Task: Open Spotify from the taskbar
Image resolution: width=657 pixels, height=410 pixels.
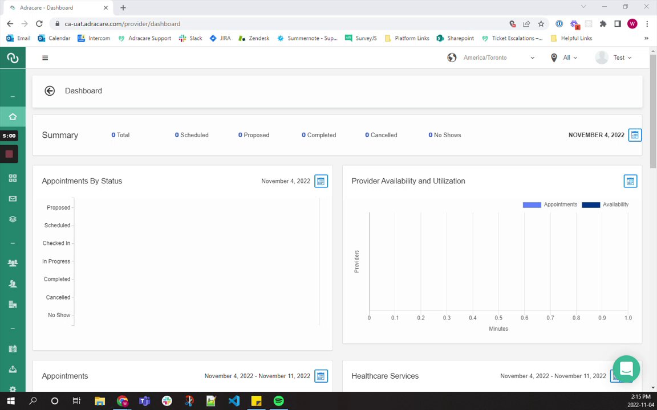Action: (279, 401)
